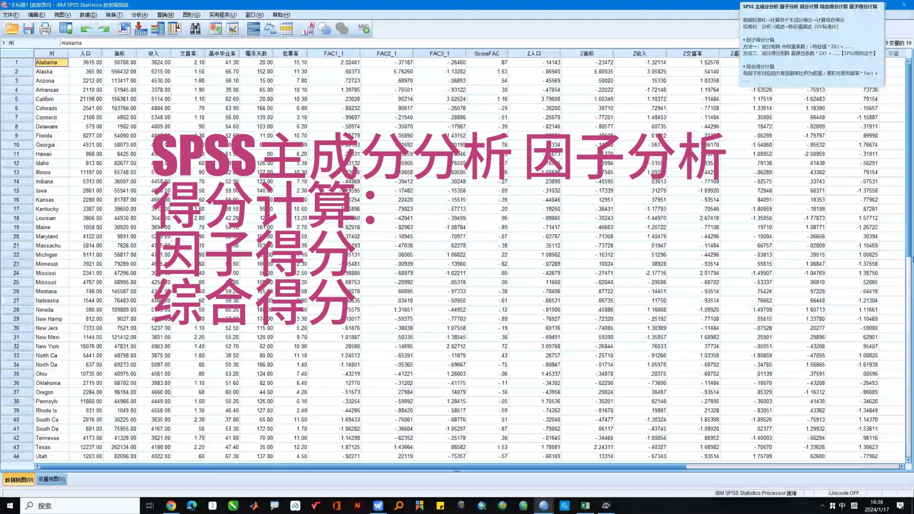The image size is (914, 514).
Task: Open Microsoft Word from the taskbar
Action: coord(378,505)
